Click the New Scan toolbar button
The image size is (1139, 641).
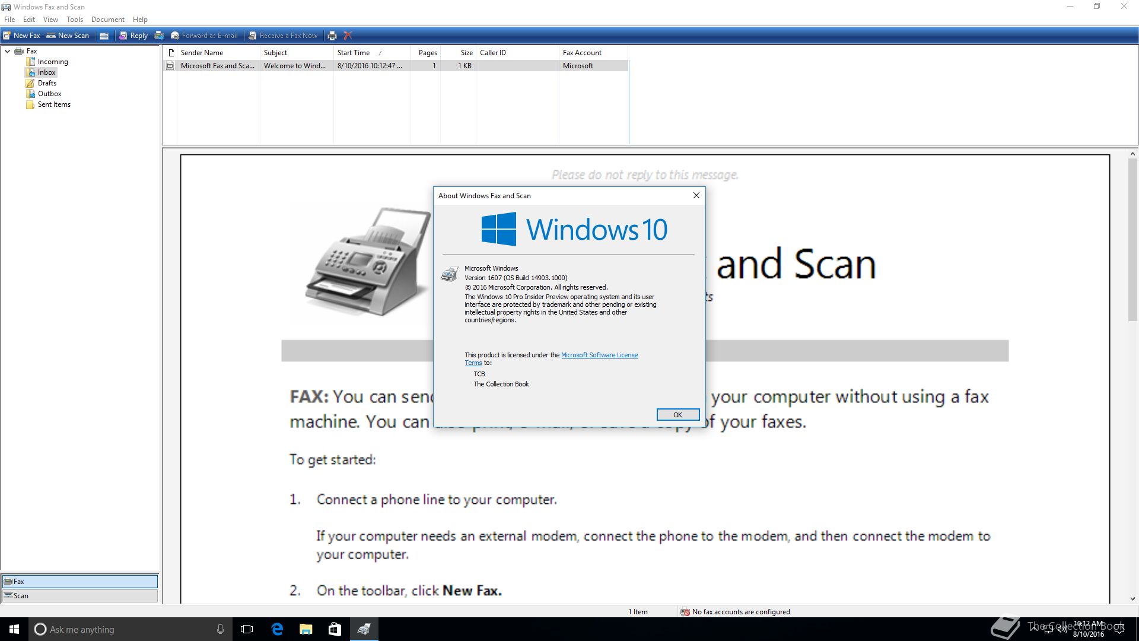click(x=68, y=36)
